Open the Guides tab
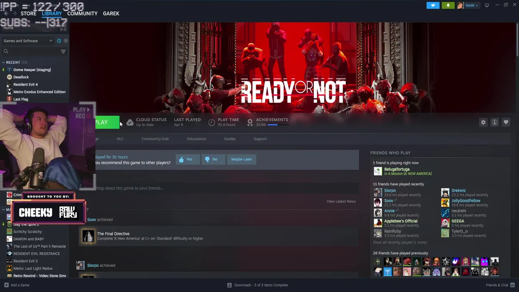519x292 pixels. coord(229,139)
